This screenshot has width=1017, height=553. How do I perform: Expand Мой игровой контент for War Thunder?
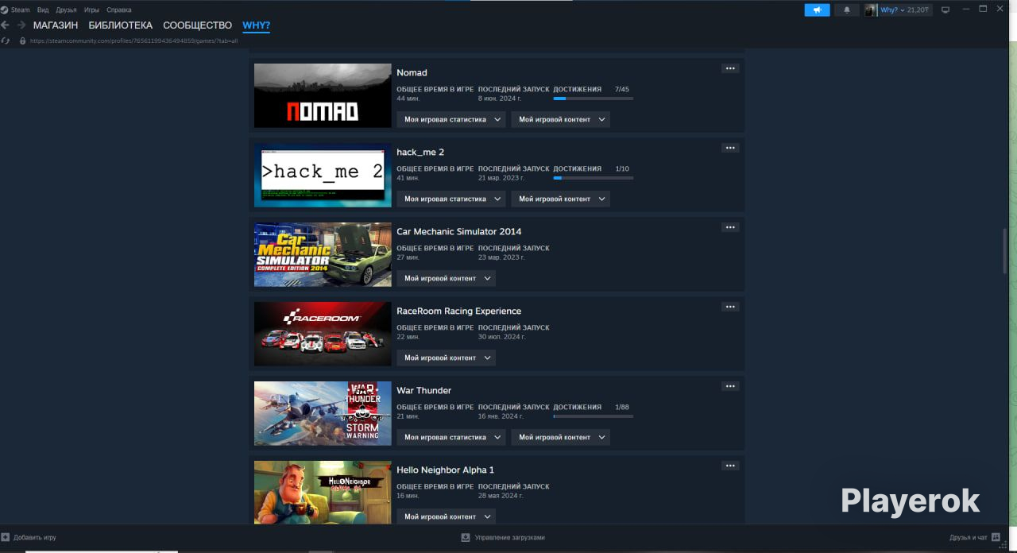[x=560, y=437]
